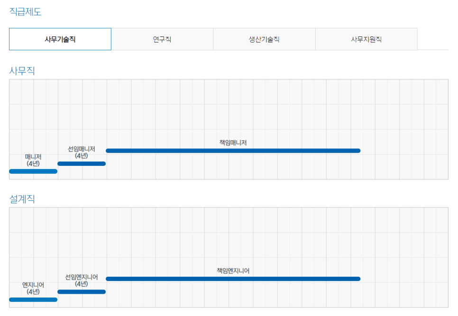The width and height of the screenshot is (458, 316).
Task: Select the blue bar under 선임매니저 (4년)
Action: click(82, 163)
